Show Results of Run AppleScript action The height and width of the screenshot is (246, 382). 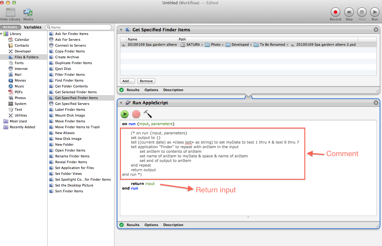[133, 225]
